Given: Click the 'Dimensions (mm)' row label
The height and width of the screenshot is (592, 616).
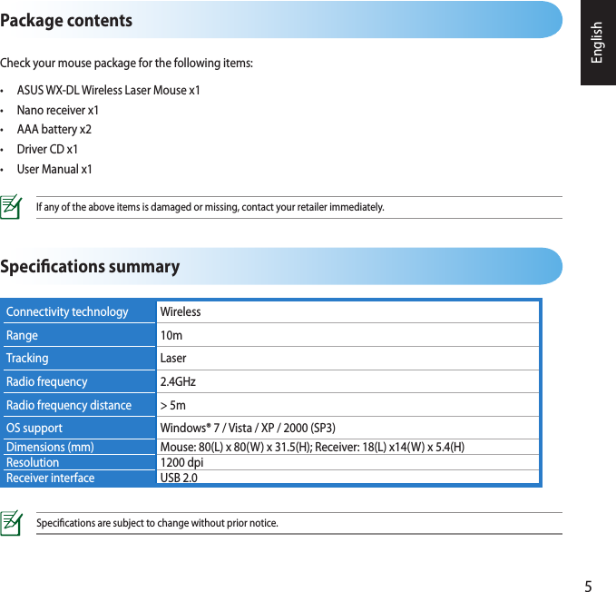Looking at the screenshot, I should click(50, 448).
